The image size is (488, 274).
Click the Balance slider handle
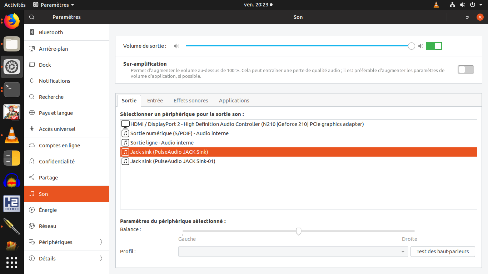[299, 232]
